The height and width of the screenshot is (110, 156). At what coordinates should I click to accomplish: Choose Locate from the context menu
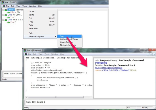pos(31,11)
